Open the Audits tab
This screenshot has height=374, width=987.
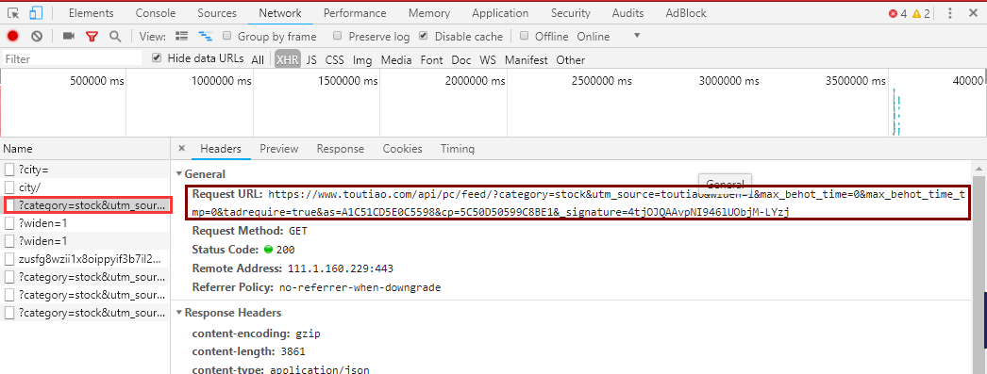pos(627,13)
